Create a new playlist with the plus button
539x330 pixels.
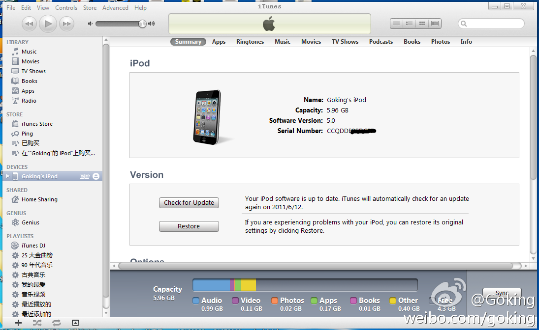(18, 323)
